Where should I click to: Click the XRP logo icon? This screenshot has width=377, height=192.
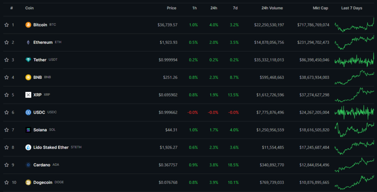(28, 95)
